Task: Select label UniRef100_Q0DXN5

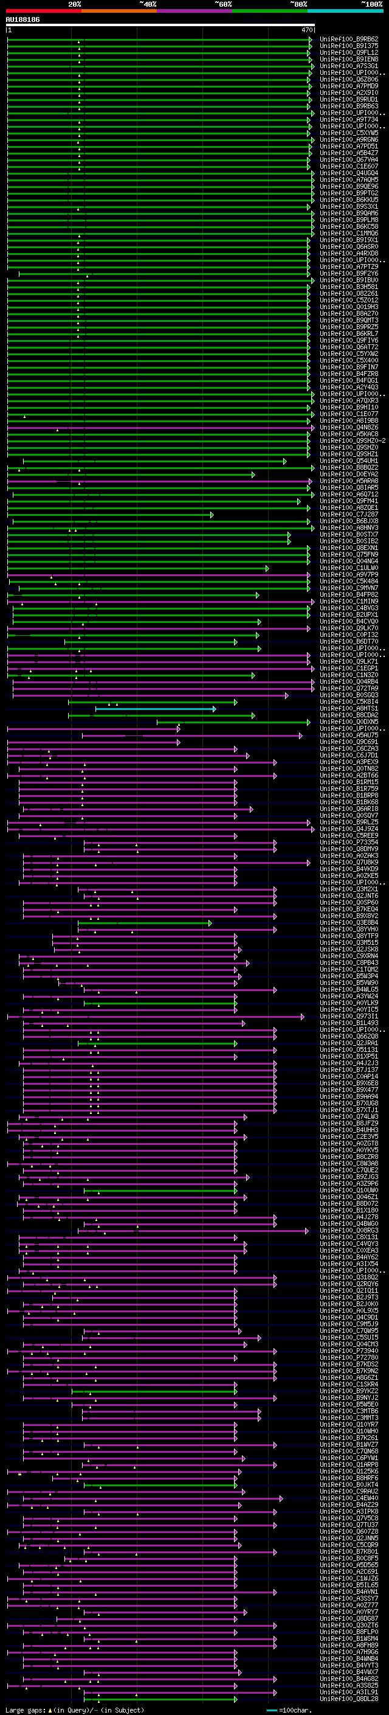Action: (349, 722)
